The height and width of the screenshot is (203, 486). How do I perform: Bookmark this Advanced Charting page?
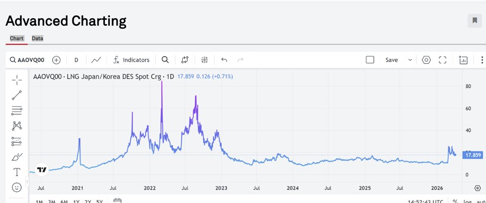pyautogui.click(x=474, y=20)
